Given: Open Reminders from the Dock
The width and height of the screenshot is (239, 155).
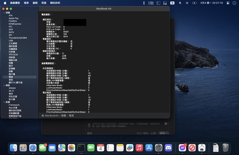Looking at the screenshot, I should coord(110,148).
